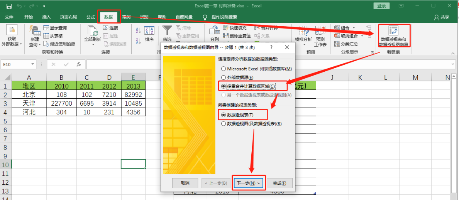Viewport: 459px width, 202px height.
Task: Select 数据透视图(及数据透视表) option
Action: [251, 124]
